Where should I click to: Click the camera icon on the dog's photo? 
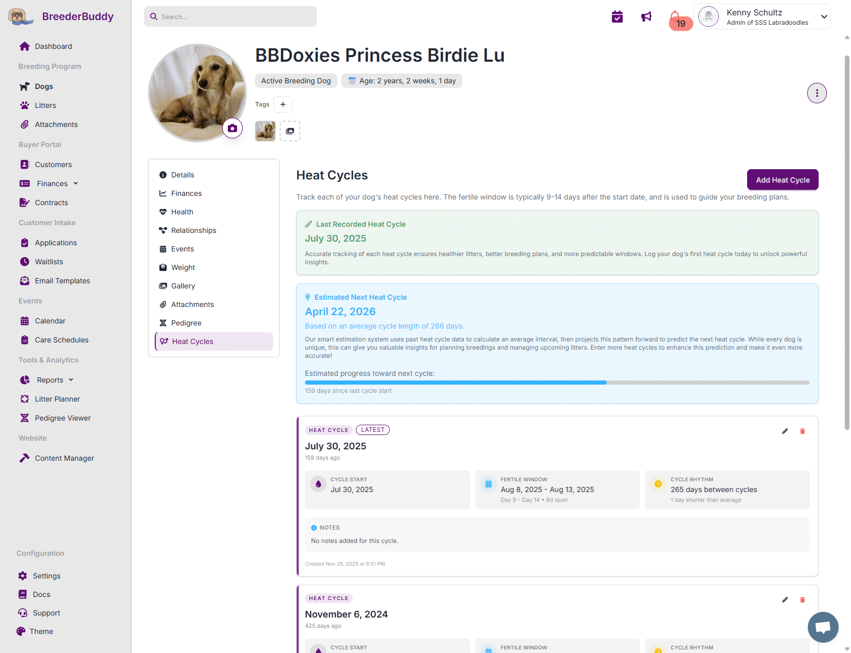[x=232, y=128]
